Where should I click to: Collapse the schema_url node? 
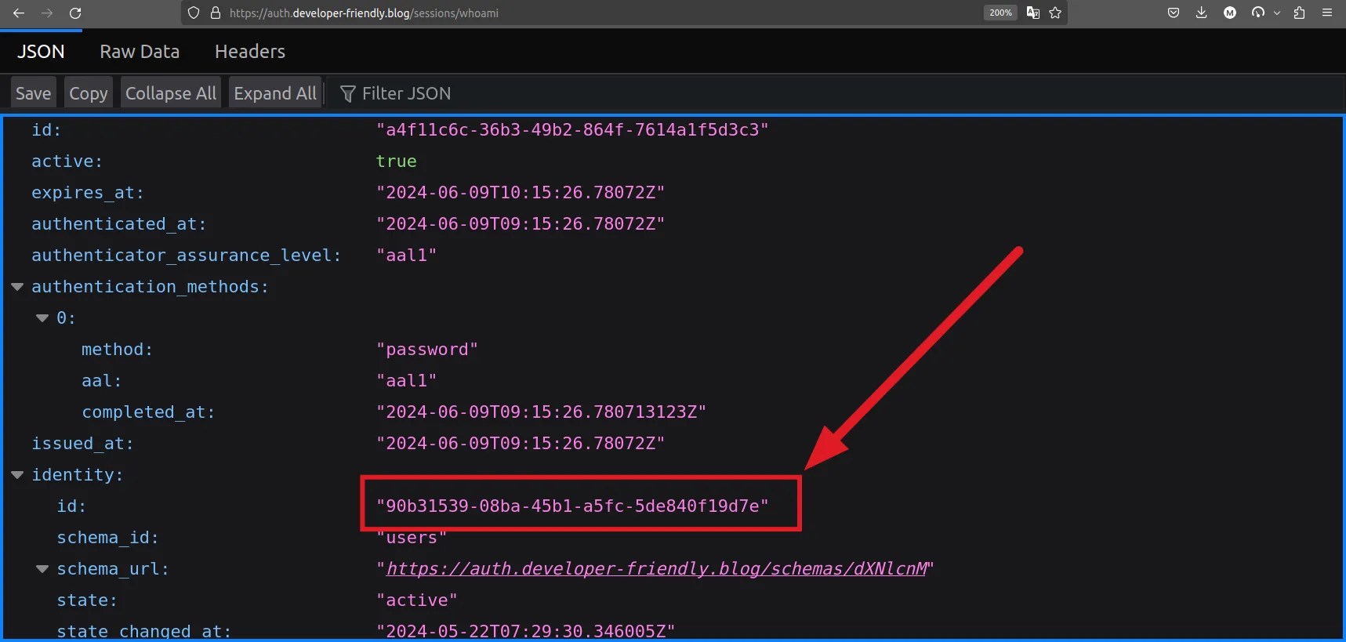pyautogui.click(x=42, y=569)
